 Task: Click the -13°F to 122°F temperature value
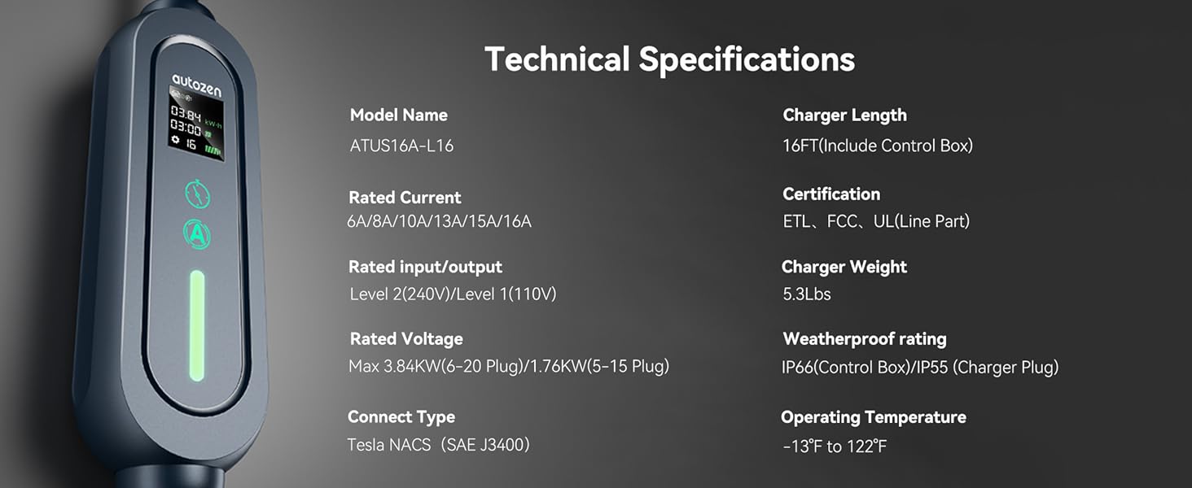[835, 447]
